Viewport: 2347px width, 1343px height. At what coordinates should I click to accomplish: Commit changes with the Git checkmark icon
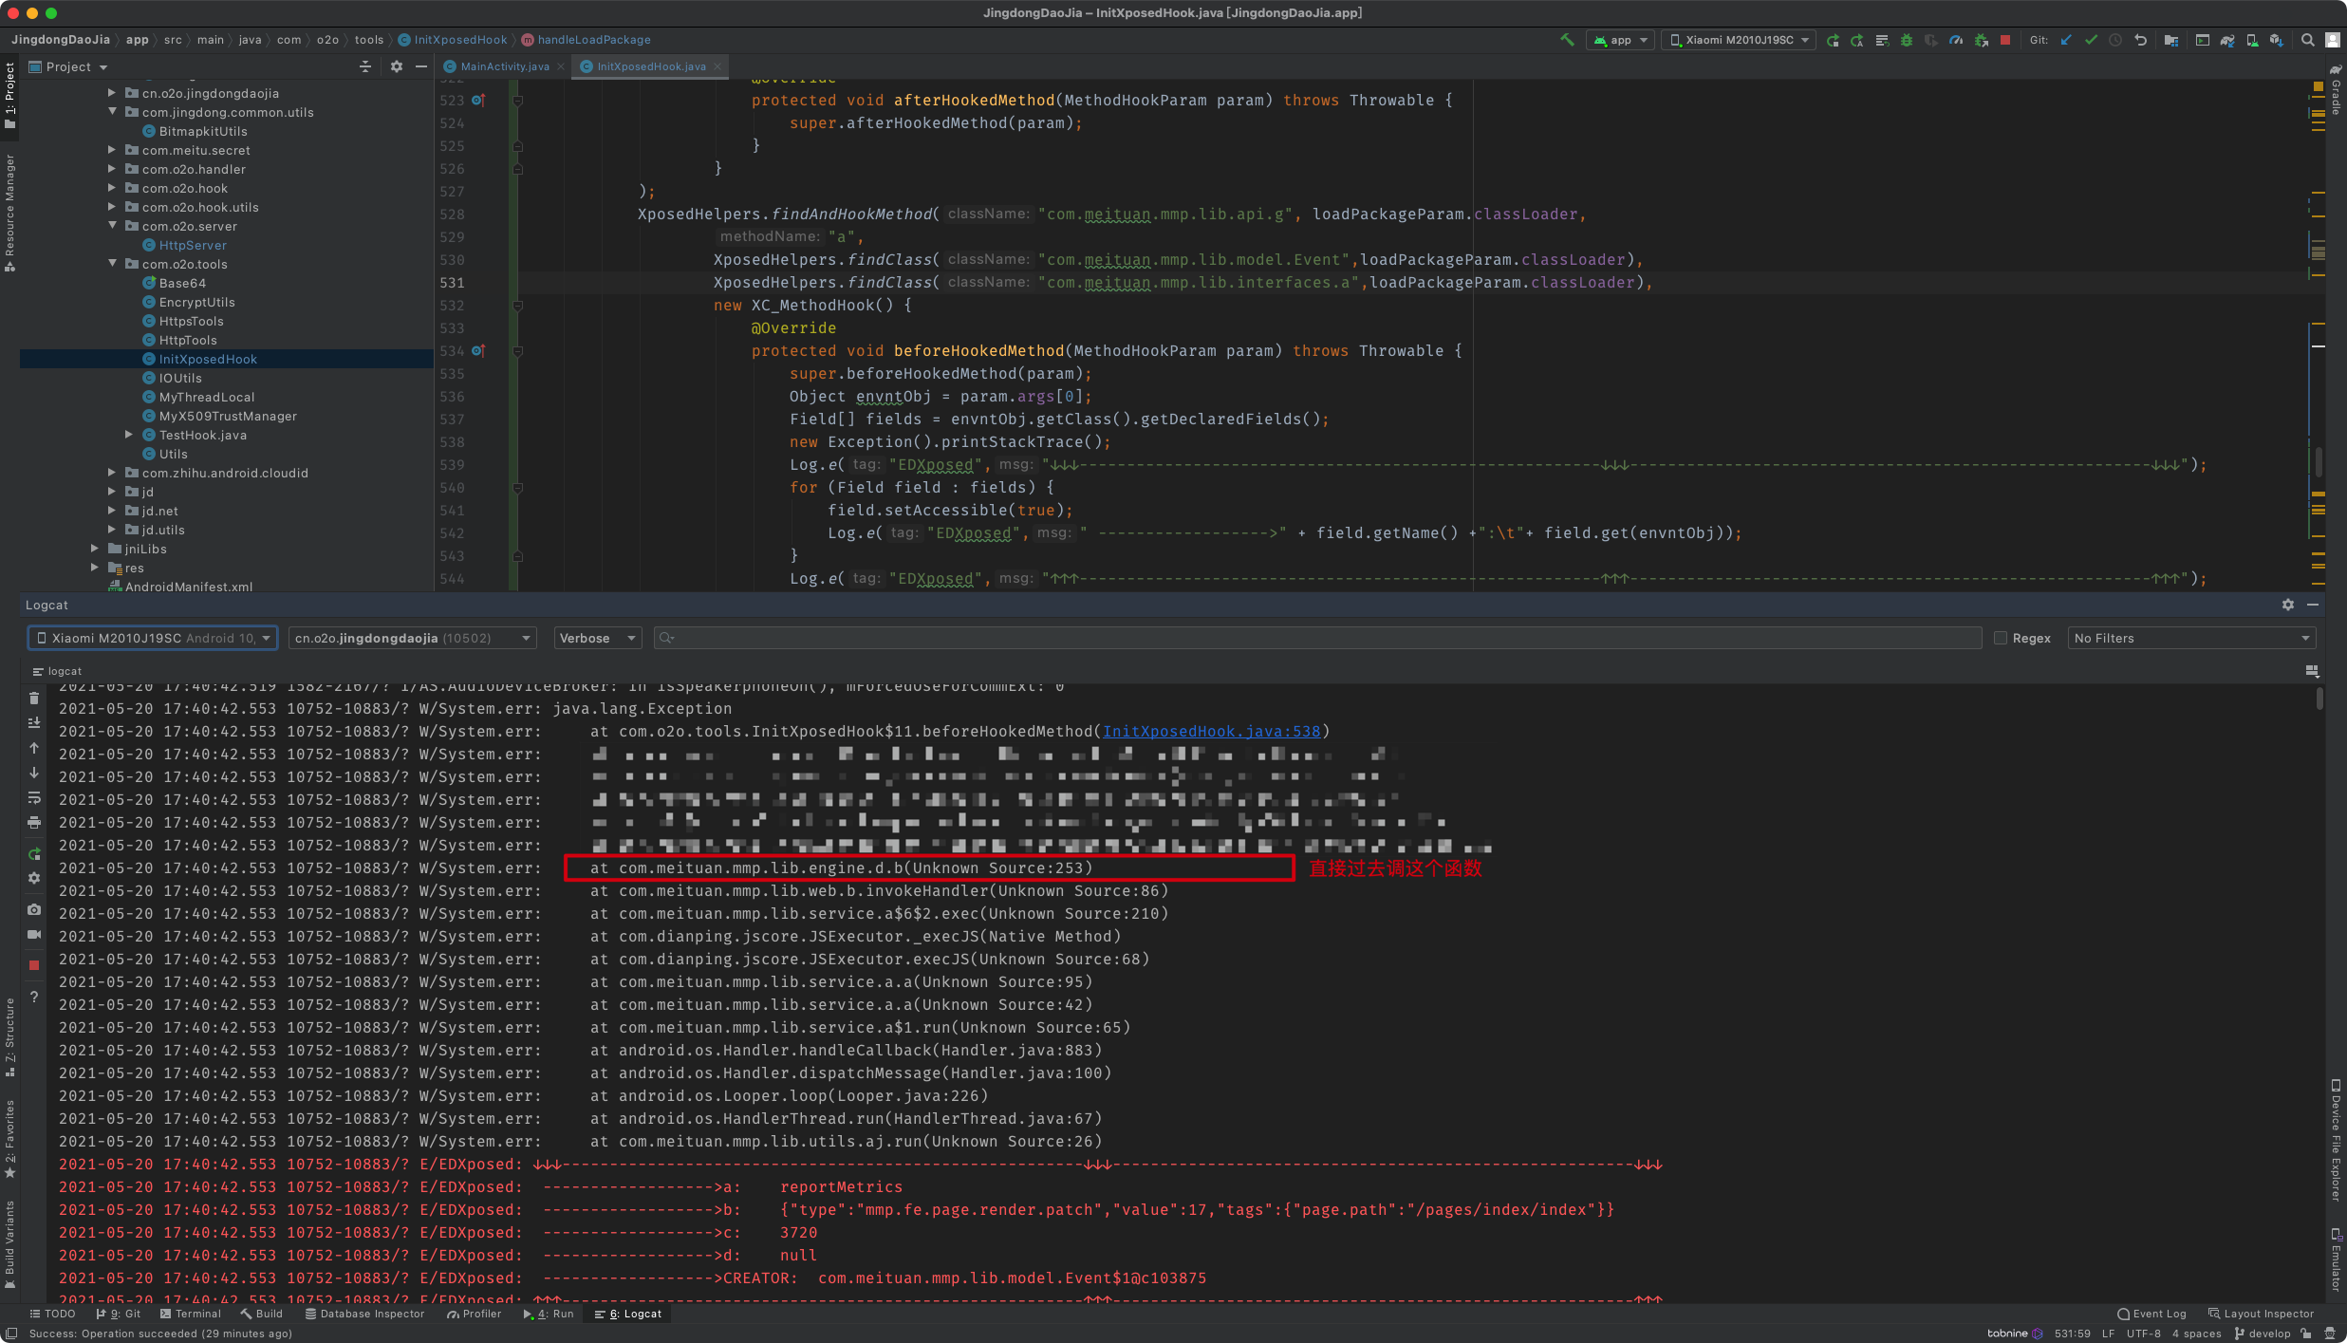click(2091, 40)
